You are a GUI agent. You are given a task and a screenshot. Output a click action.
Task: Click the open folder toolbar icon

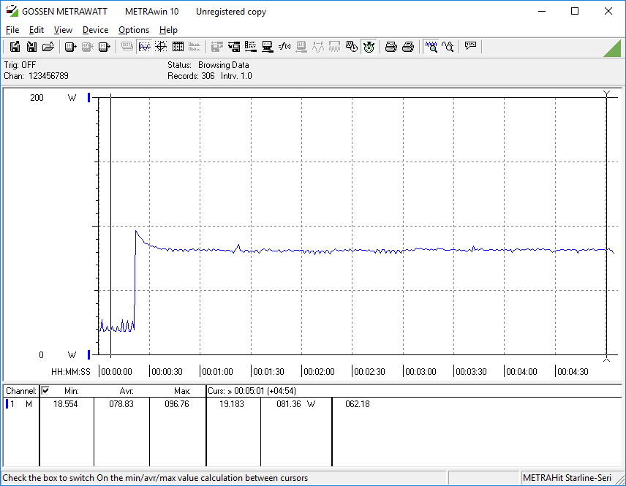tap(48, 47)
